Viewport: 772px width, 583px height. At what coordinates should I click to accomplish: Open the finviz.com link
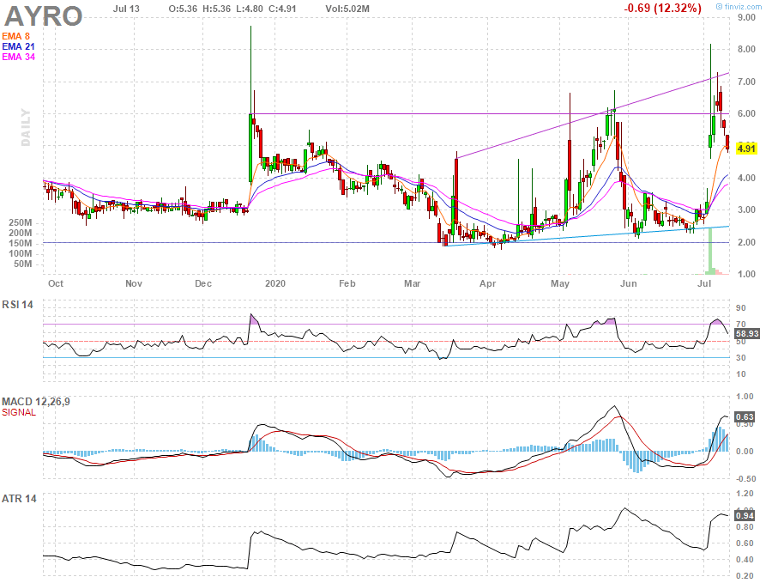pyautogui.click(x=739, y=6)
